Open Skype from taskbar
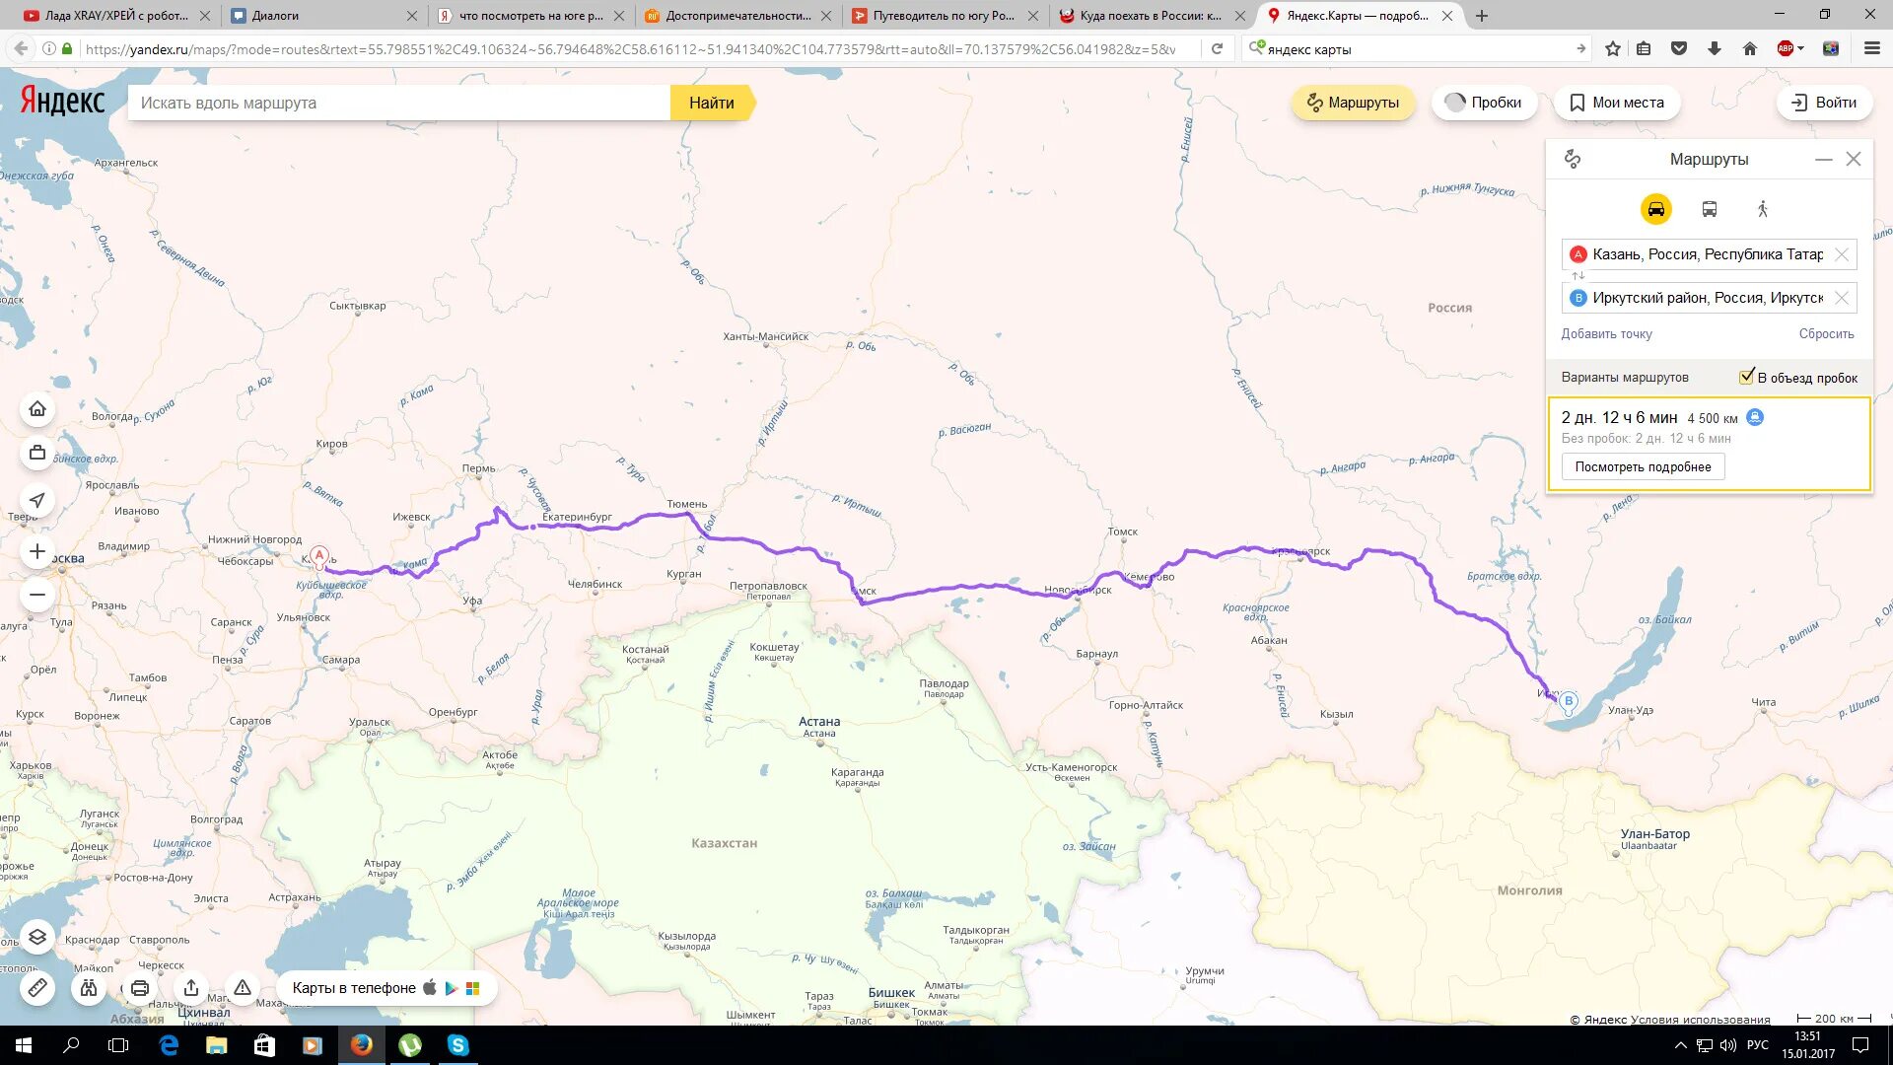The height and width of the screenshot is (1065, 1893). pyautogui.click(x=457, y=1045)
